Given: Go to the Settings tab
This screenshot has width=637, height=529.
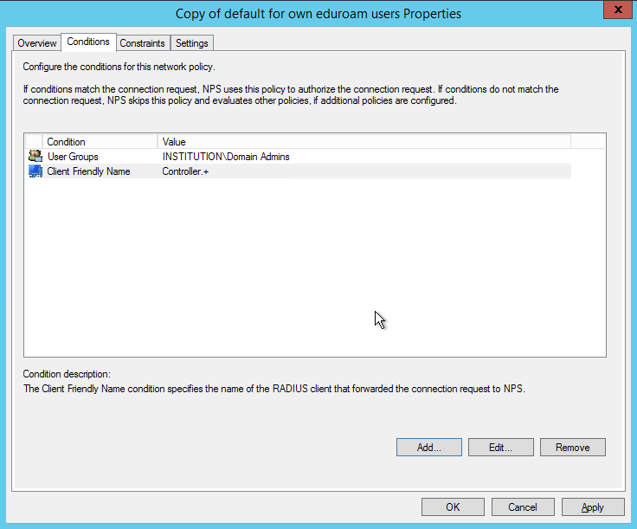Looking at the screenshot, I should (x=191, y=43).
